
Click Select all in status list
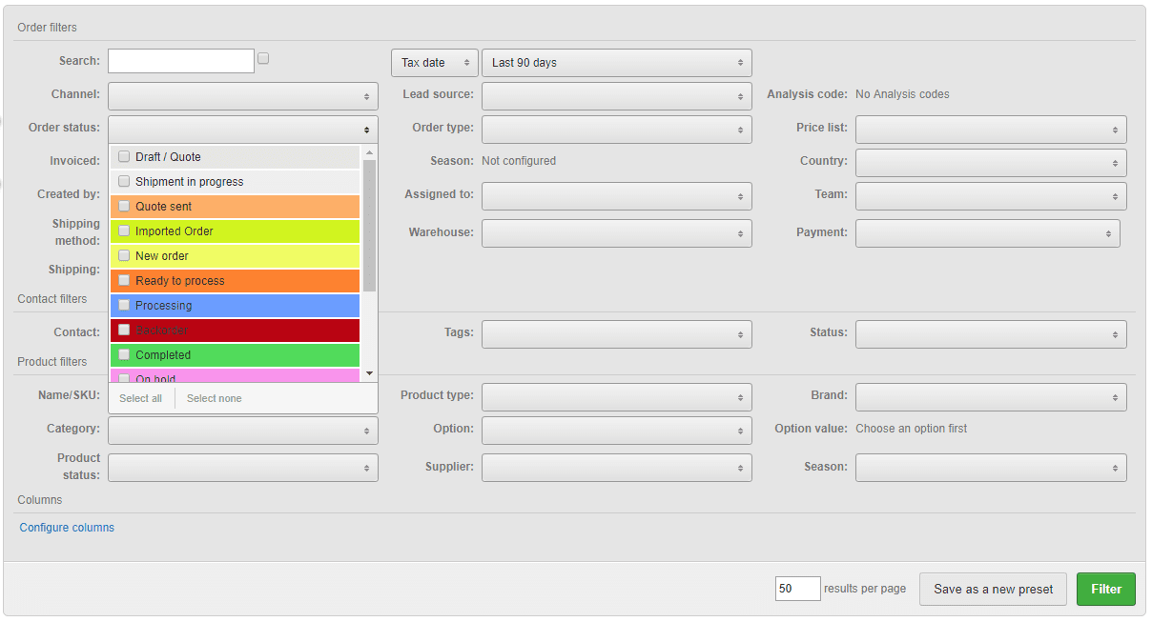coord(140,398)
